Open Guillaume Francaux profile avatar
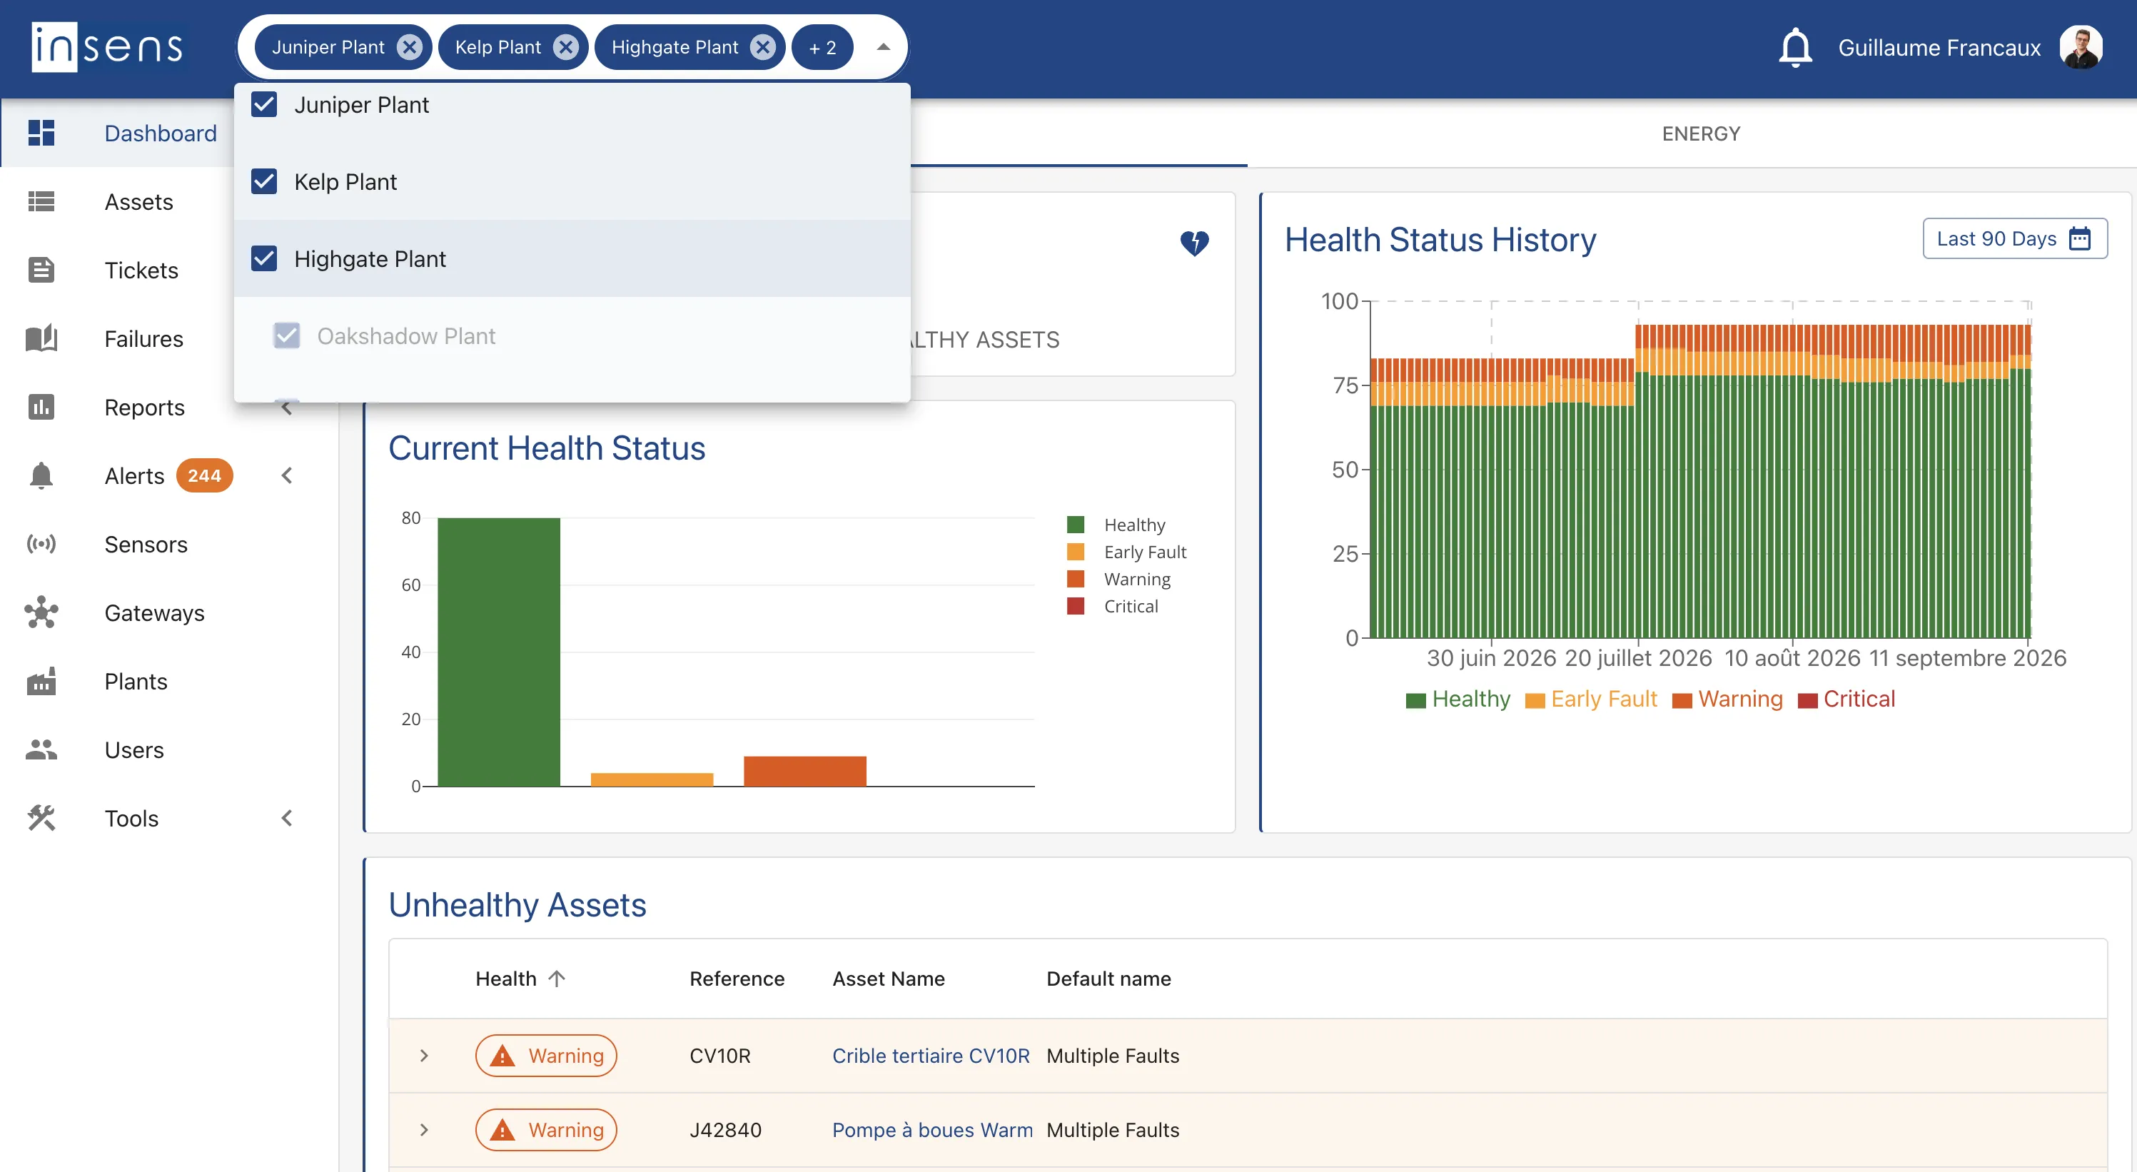The height and width of the screenshot is (1172, 2137). coord(2081,47)
